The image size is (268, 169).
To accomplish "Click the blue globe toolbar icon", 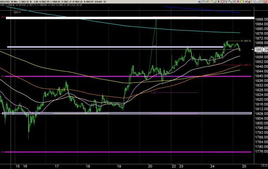I will 199,2.
